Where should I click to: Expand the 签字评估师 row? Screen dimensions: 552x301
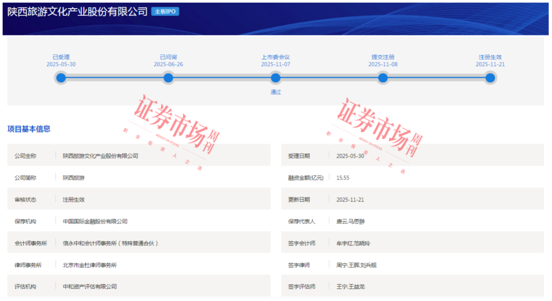(x=303, y=286)
